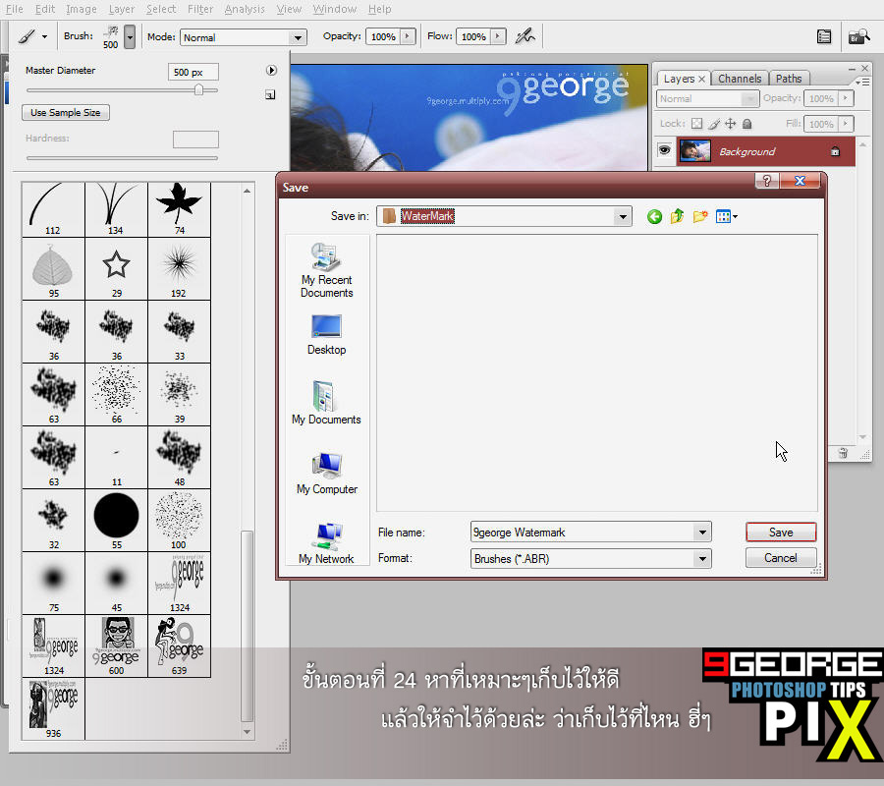Close the Layers tab
The image size is (884, 786).
pyautogui.click(x=702, y=79)
